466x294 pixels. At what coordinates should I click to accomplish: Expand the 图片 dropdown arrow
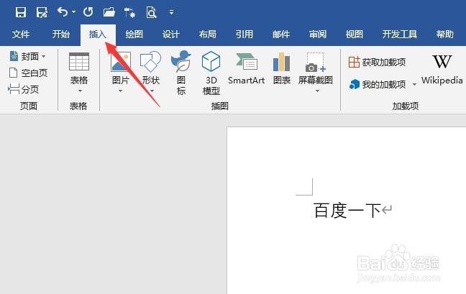click(x=120, y=91)
